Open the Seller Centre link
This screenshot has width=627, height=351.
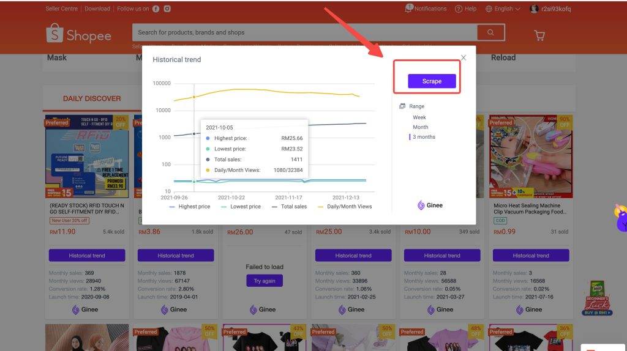coord(62,9)
